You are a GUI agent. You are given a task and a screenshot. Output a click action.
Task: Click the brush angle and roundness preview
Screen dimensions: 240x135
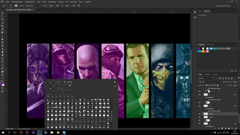click(x=51, y=86)
